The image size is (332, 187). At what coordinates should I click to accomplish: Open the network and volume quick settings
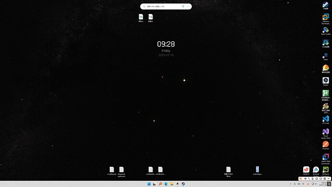tap(314, 184)
